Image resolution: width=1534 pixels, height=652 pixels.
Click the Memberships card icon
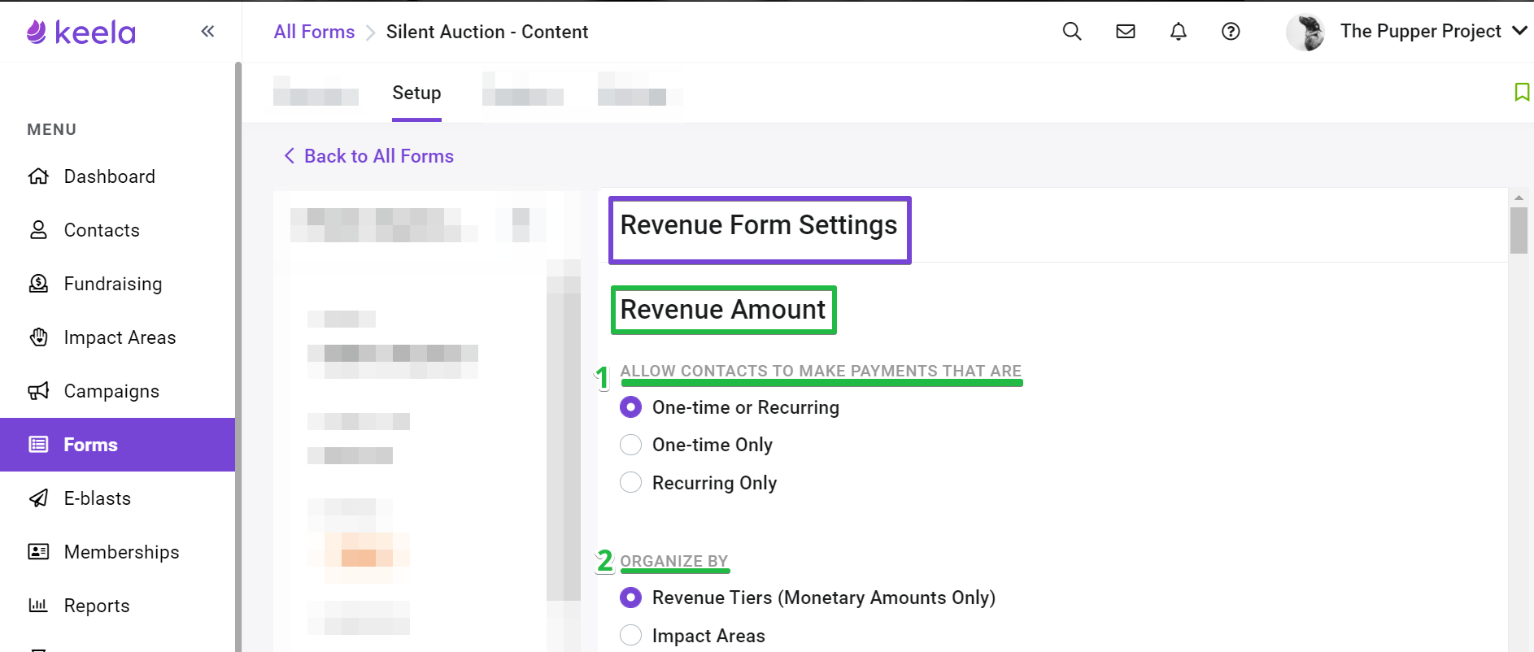point(38,552)
